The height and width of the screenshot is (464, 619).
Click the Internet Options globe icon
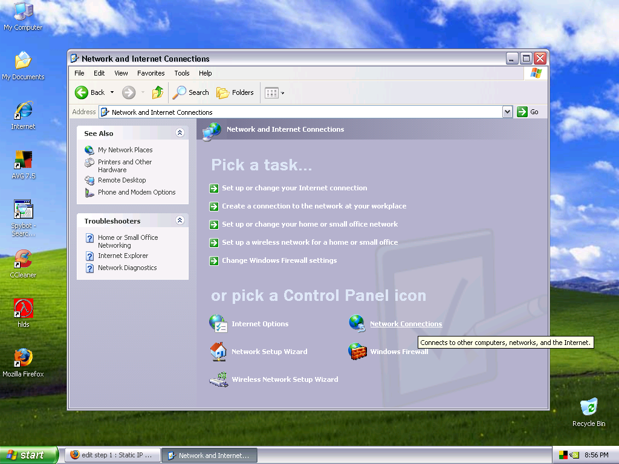[218, 324]
